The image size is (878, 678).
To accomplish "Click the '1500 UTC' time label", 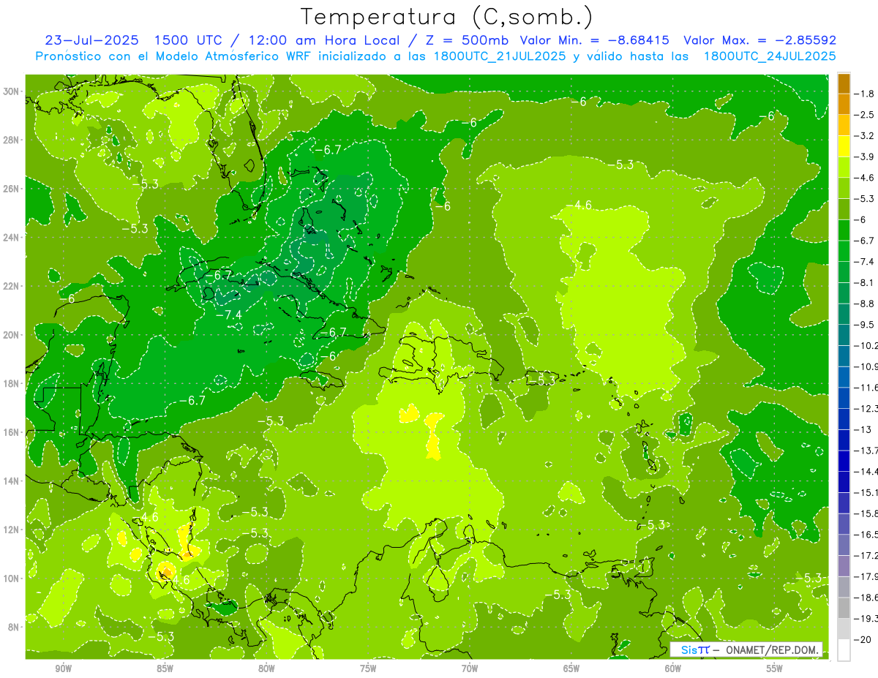I will click(189, 40).
